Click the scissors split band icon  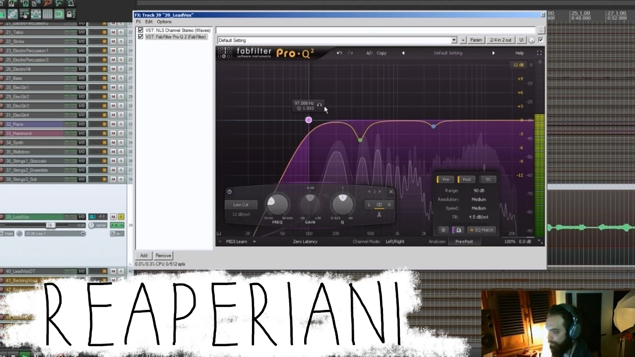point(379,215)
